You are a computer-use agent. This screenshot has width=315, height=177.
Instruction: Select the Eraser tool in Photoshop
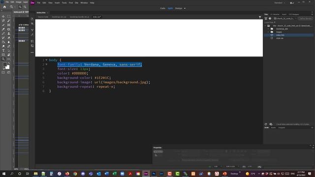[x=9, y=38]
